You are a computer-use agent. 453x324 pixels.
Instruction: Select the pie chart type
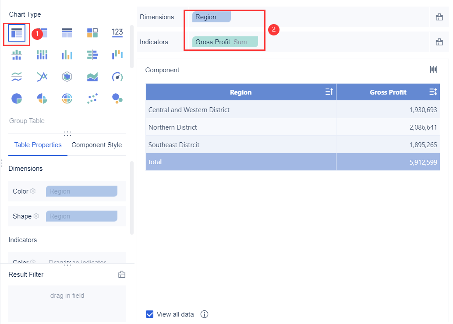click(x=17, y=98)
